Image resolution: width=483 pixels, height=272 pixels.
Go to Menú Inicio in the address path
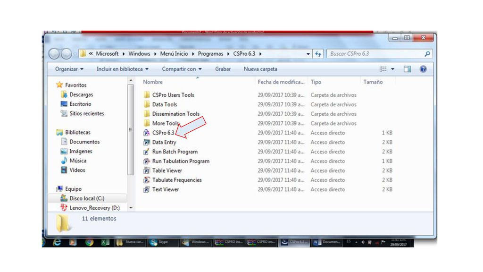coord(174,54)
